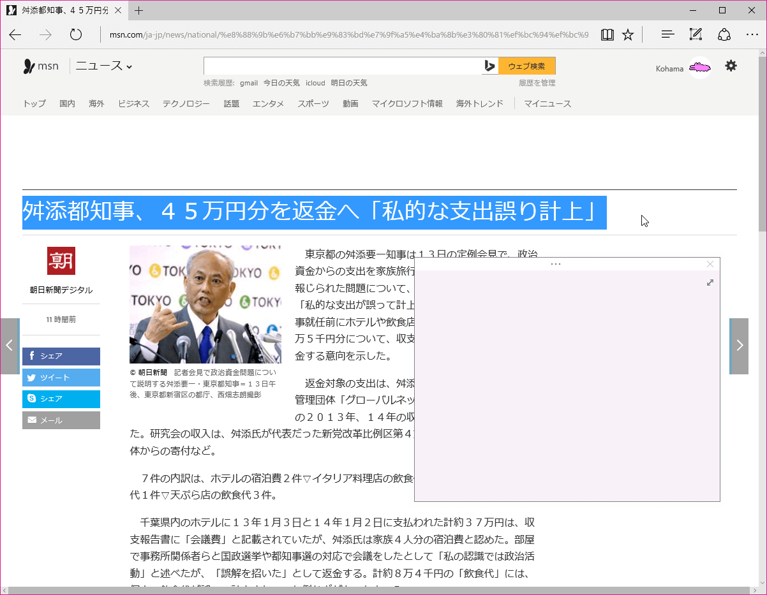Open the Share icon in toolbar

(724, 34)
